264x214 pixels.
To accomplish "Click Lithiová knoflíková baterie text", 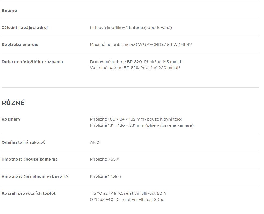I will [x=131, y=28].
